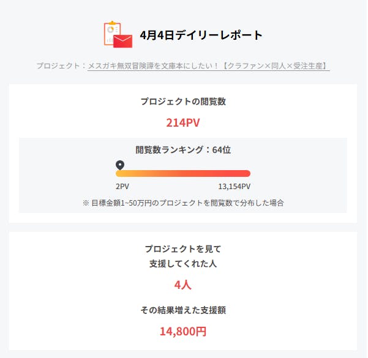Click the ranking position pin marker
The height and width of the screenshot is (358, 368).
120,165
